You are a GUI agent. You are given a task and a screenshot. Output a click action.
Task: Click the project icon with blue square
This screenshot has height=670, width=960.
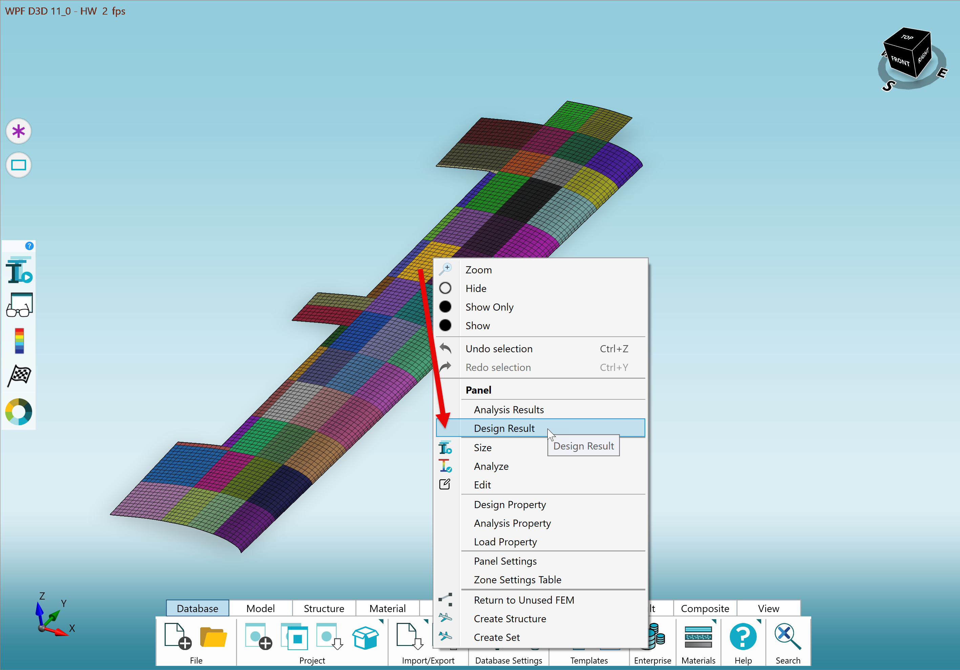294,636
